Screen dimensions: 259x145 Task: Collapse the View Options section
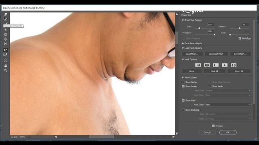click(x=183, y=78)
